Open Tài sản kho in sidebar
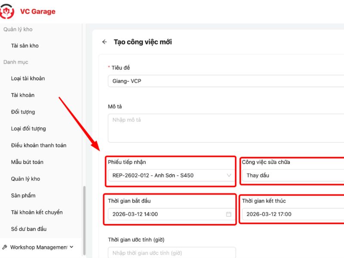The width and height of the screenshot is (344, 258). coord(25,46)
